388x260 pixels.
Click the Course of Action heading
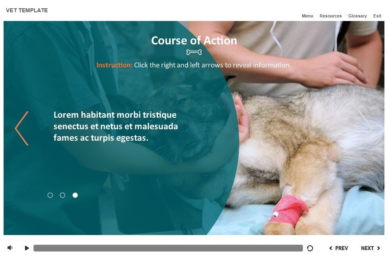(x=194, y=40)
